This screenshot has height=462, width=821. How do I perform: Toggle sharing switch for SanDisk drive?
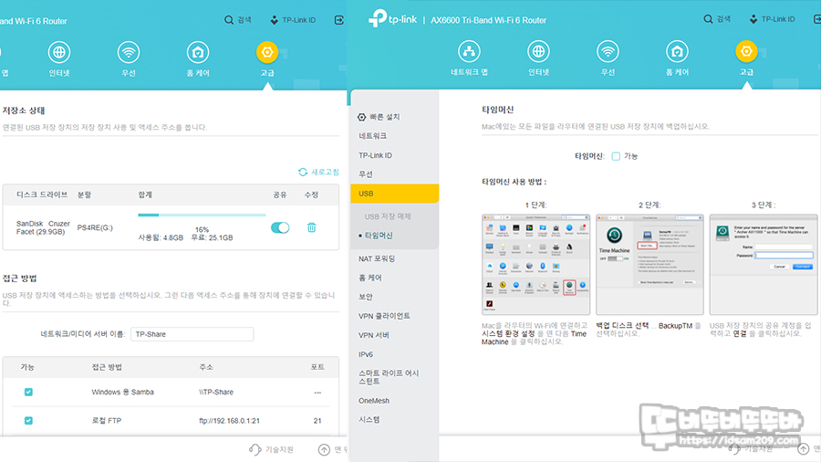tap(280, 227)
